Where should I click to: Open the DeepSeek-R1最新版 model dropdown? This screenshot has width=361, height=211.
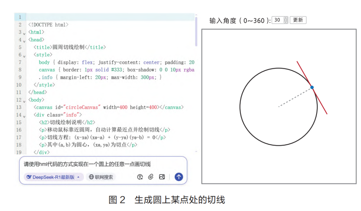point(53,177)
